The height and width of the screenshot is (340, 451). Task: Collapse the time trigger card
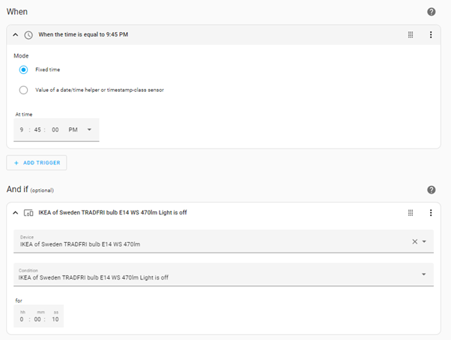pyautogui.click(x=15, y=34)
